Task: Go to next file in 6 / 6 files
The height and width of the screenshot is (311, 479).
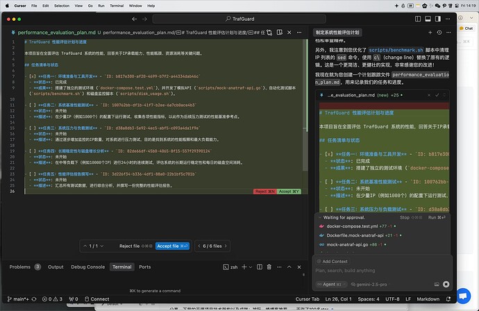Action: [226, 246]
